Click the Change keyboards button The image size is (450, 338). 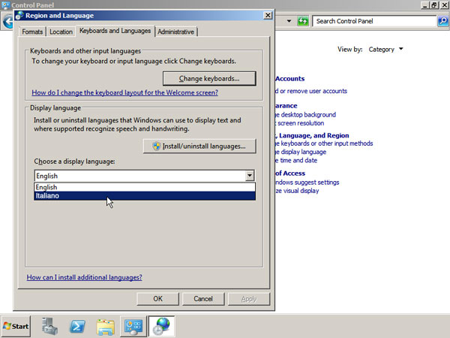(209, 78)
